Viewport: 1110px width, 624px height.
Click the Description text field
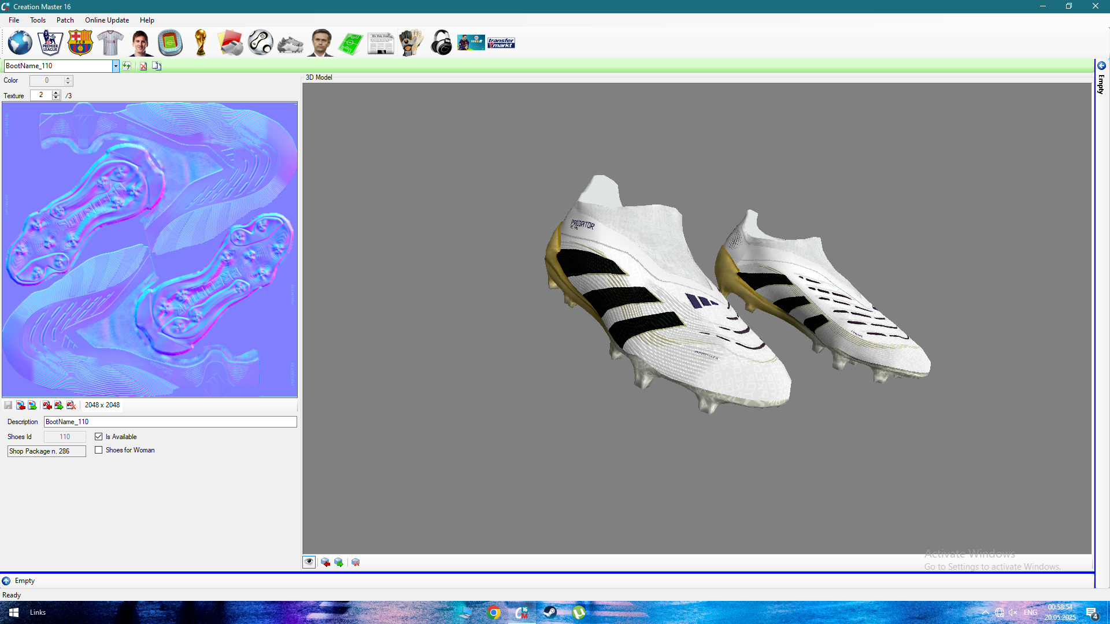coord(171,422)
